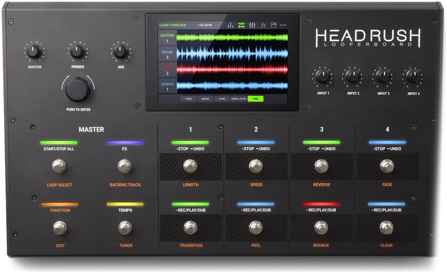Click the MASTER volume knob
The image size is (447, 273).
point(34,52)
